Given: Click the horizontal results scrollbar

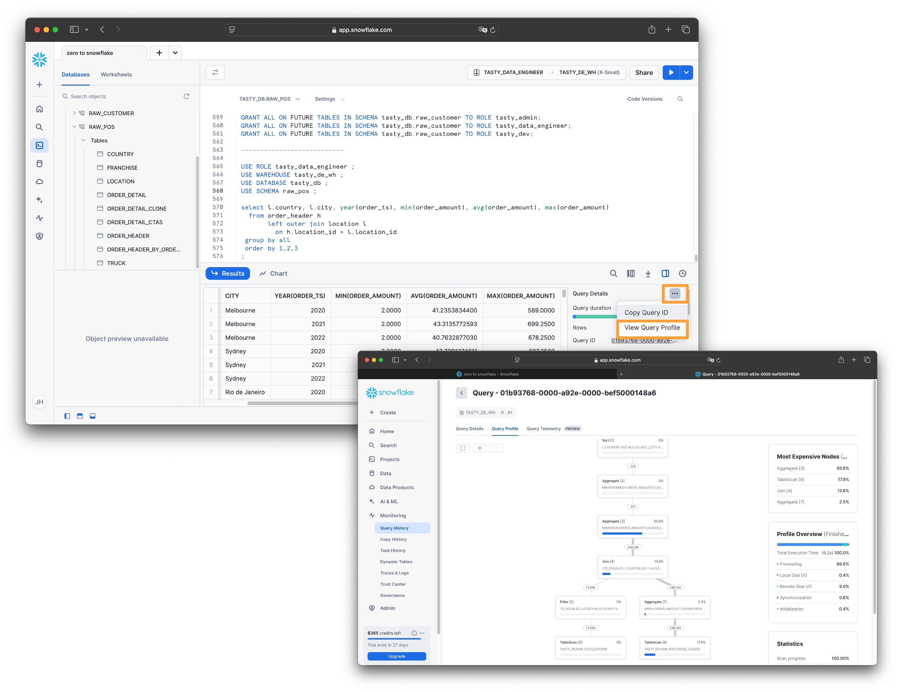Looking at the screenshot, I should [x=302, y=403].
